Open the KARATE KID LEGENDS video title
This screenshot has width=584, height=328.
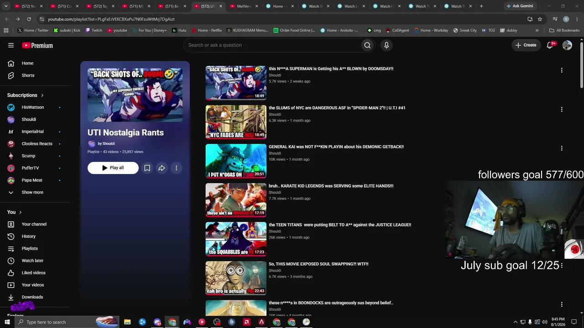331,186
